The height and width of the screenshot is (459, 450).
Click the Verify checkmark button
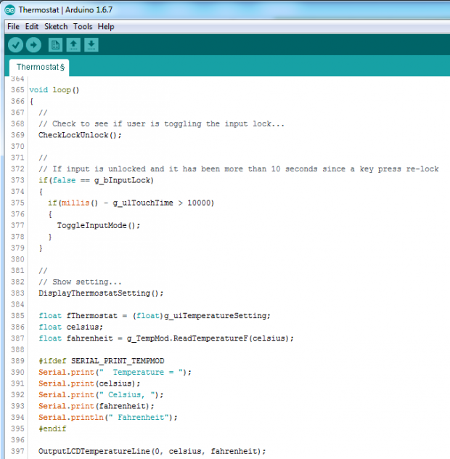pos(15,45)
